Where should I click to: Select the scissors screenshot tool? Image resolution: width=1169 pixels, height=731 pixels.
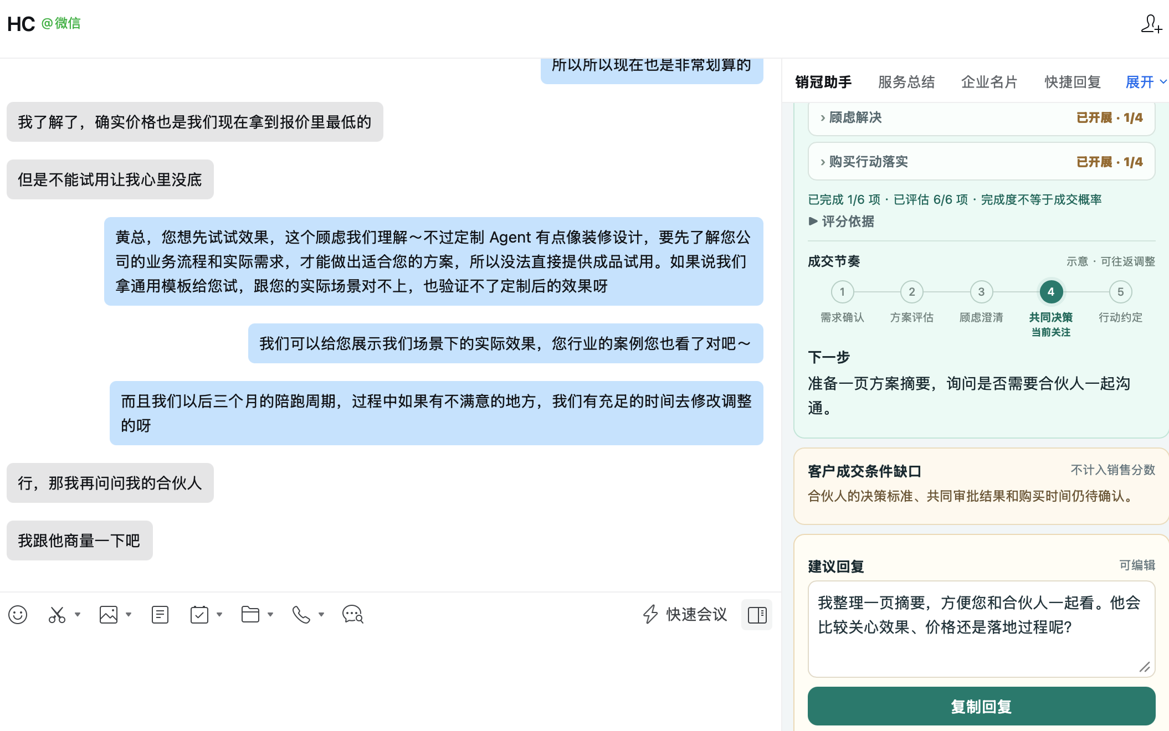click(x=57, y=615)
